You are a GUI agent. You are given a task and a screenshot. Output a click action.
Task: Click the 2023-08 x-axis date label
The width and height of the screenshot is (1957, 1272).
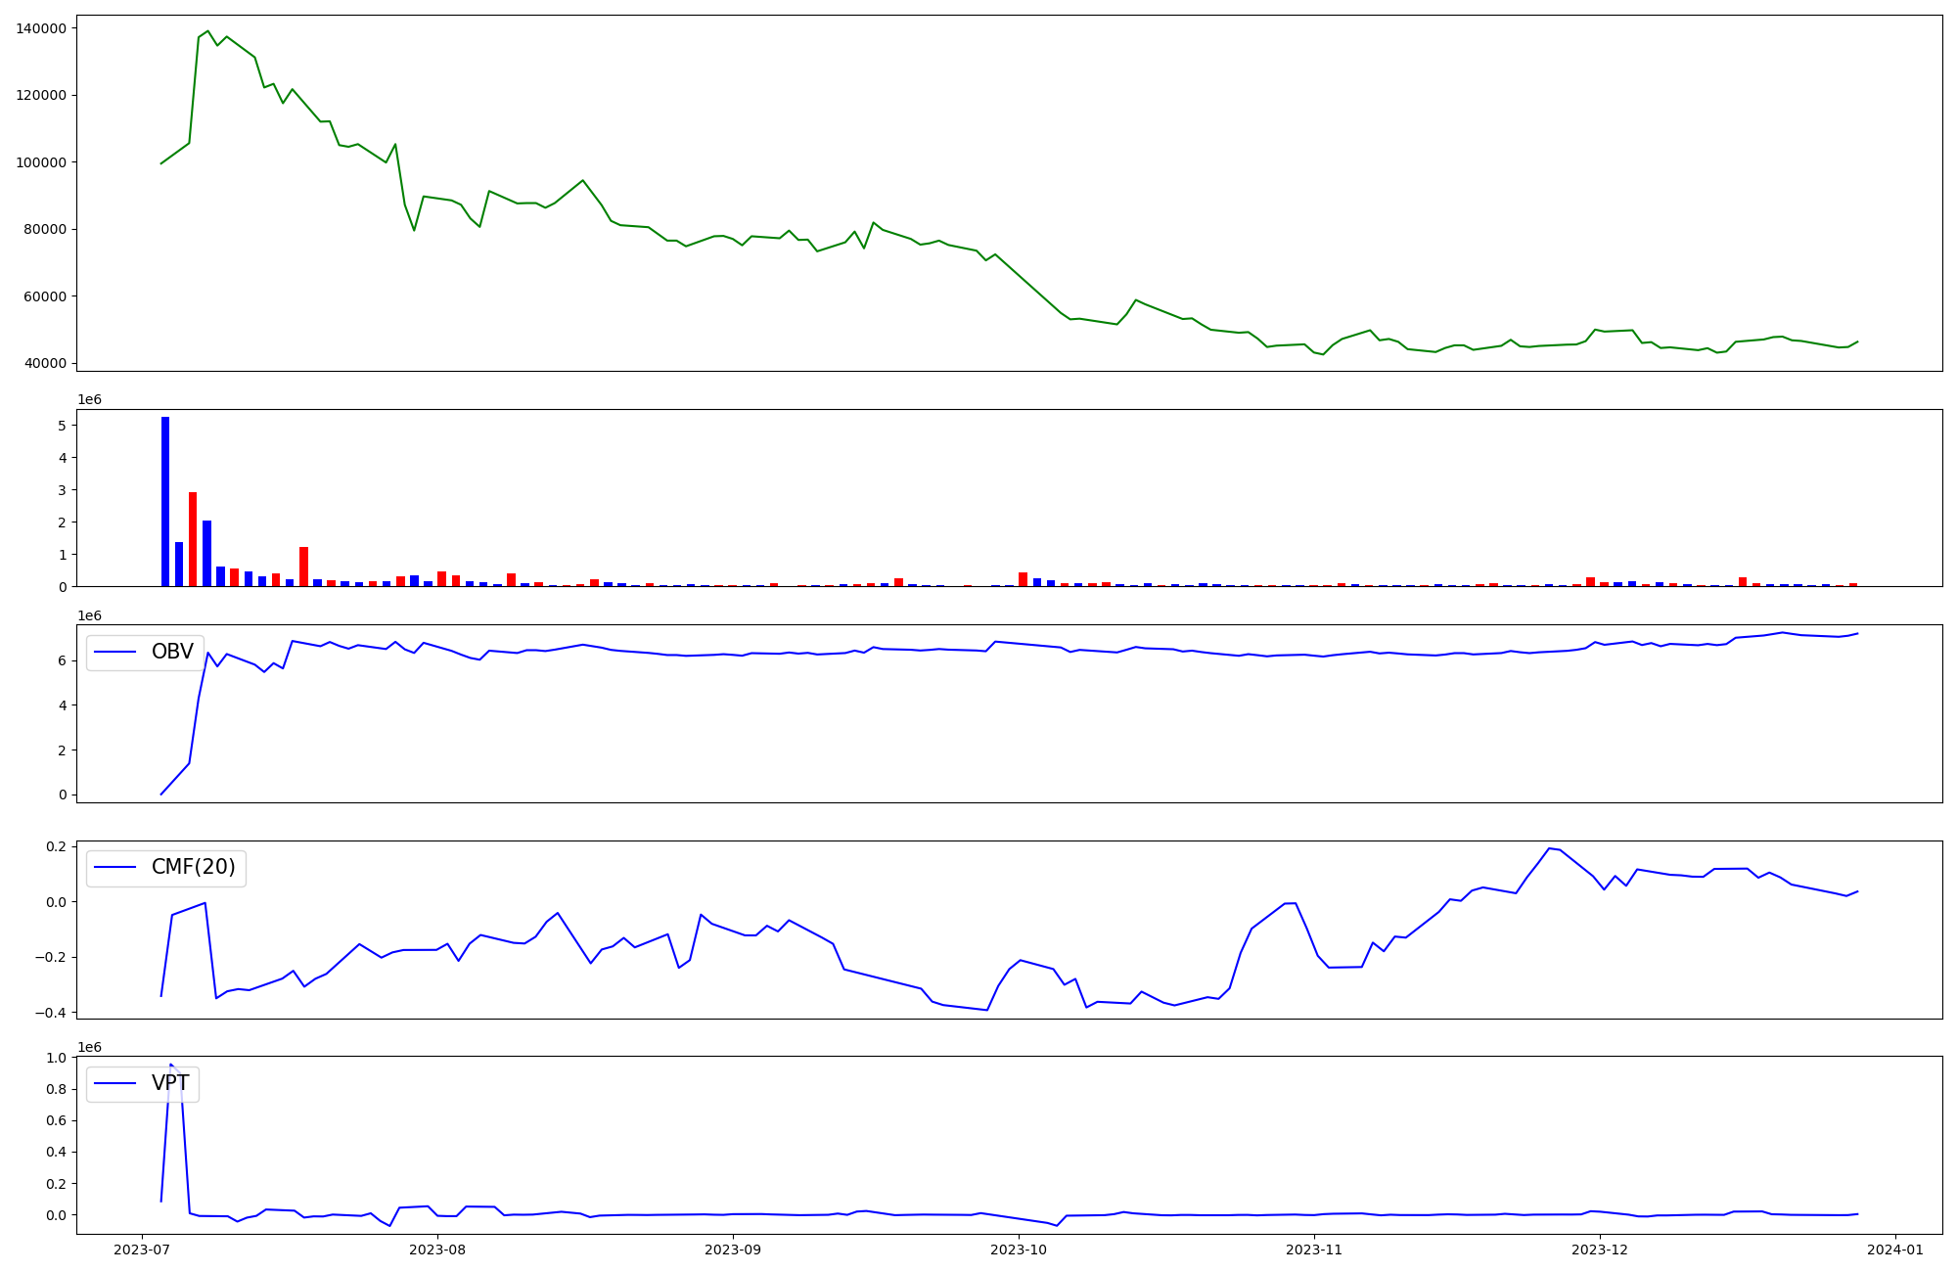[x=437, y=1249]
